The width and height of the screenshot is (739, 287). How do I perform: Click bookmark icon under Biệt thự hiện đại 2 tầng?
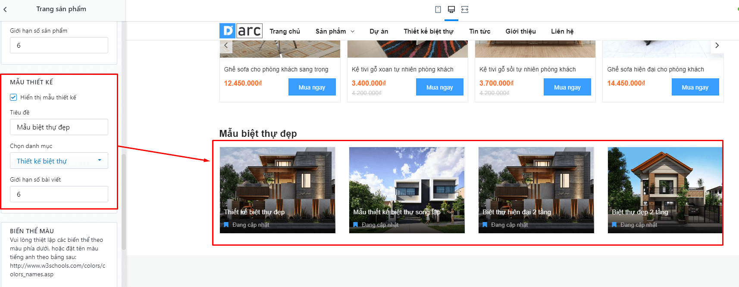(x=485, y=225)
